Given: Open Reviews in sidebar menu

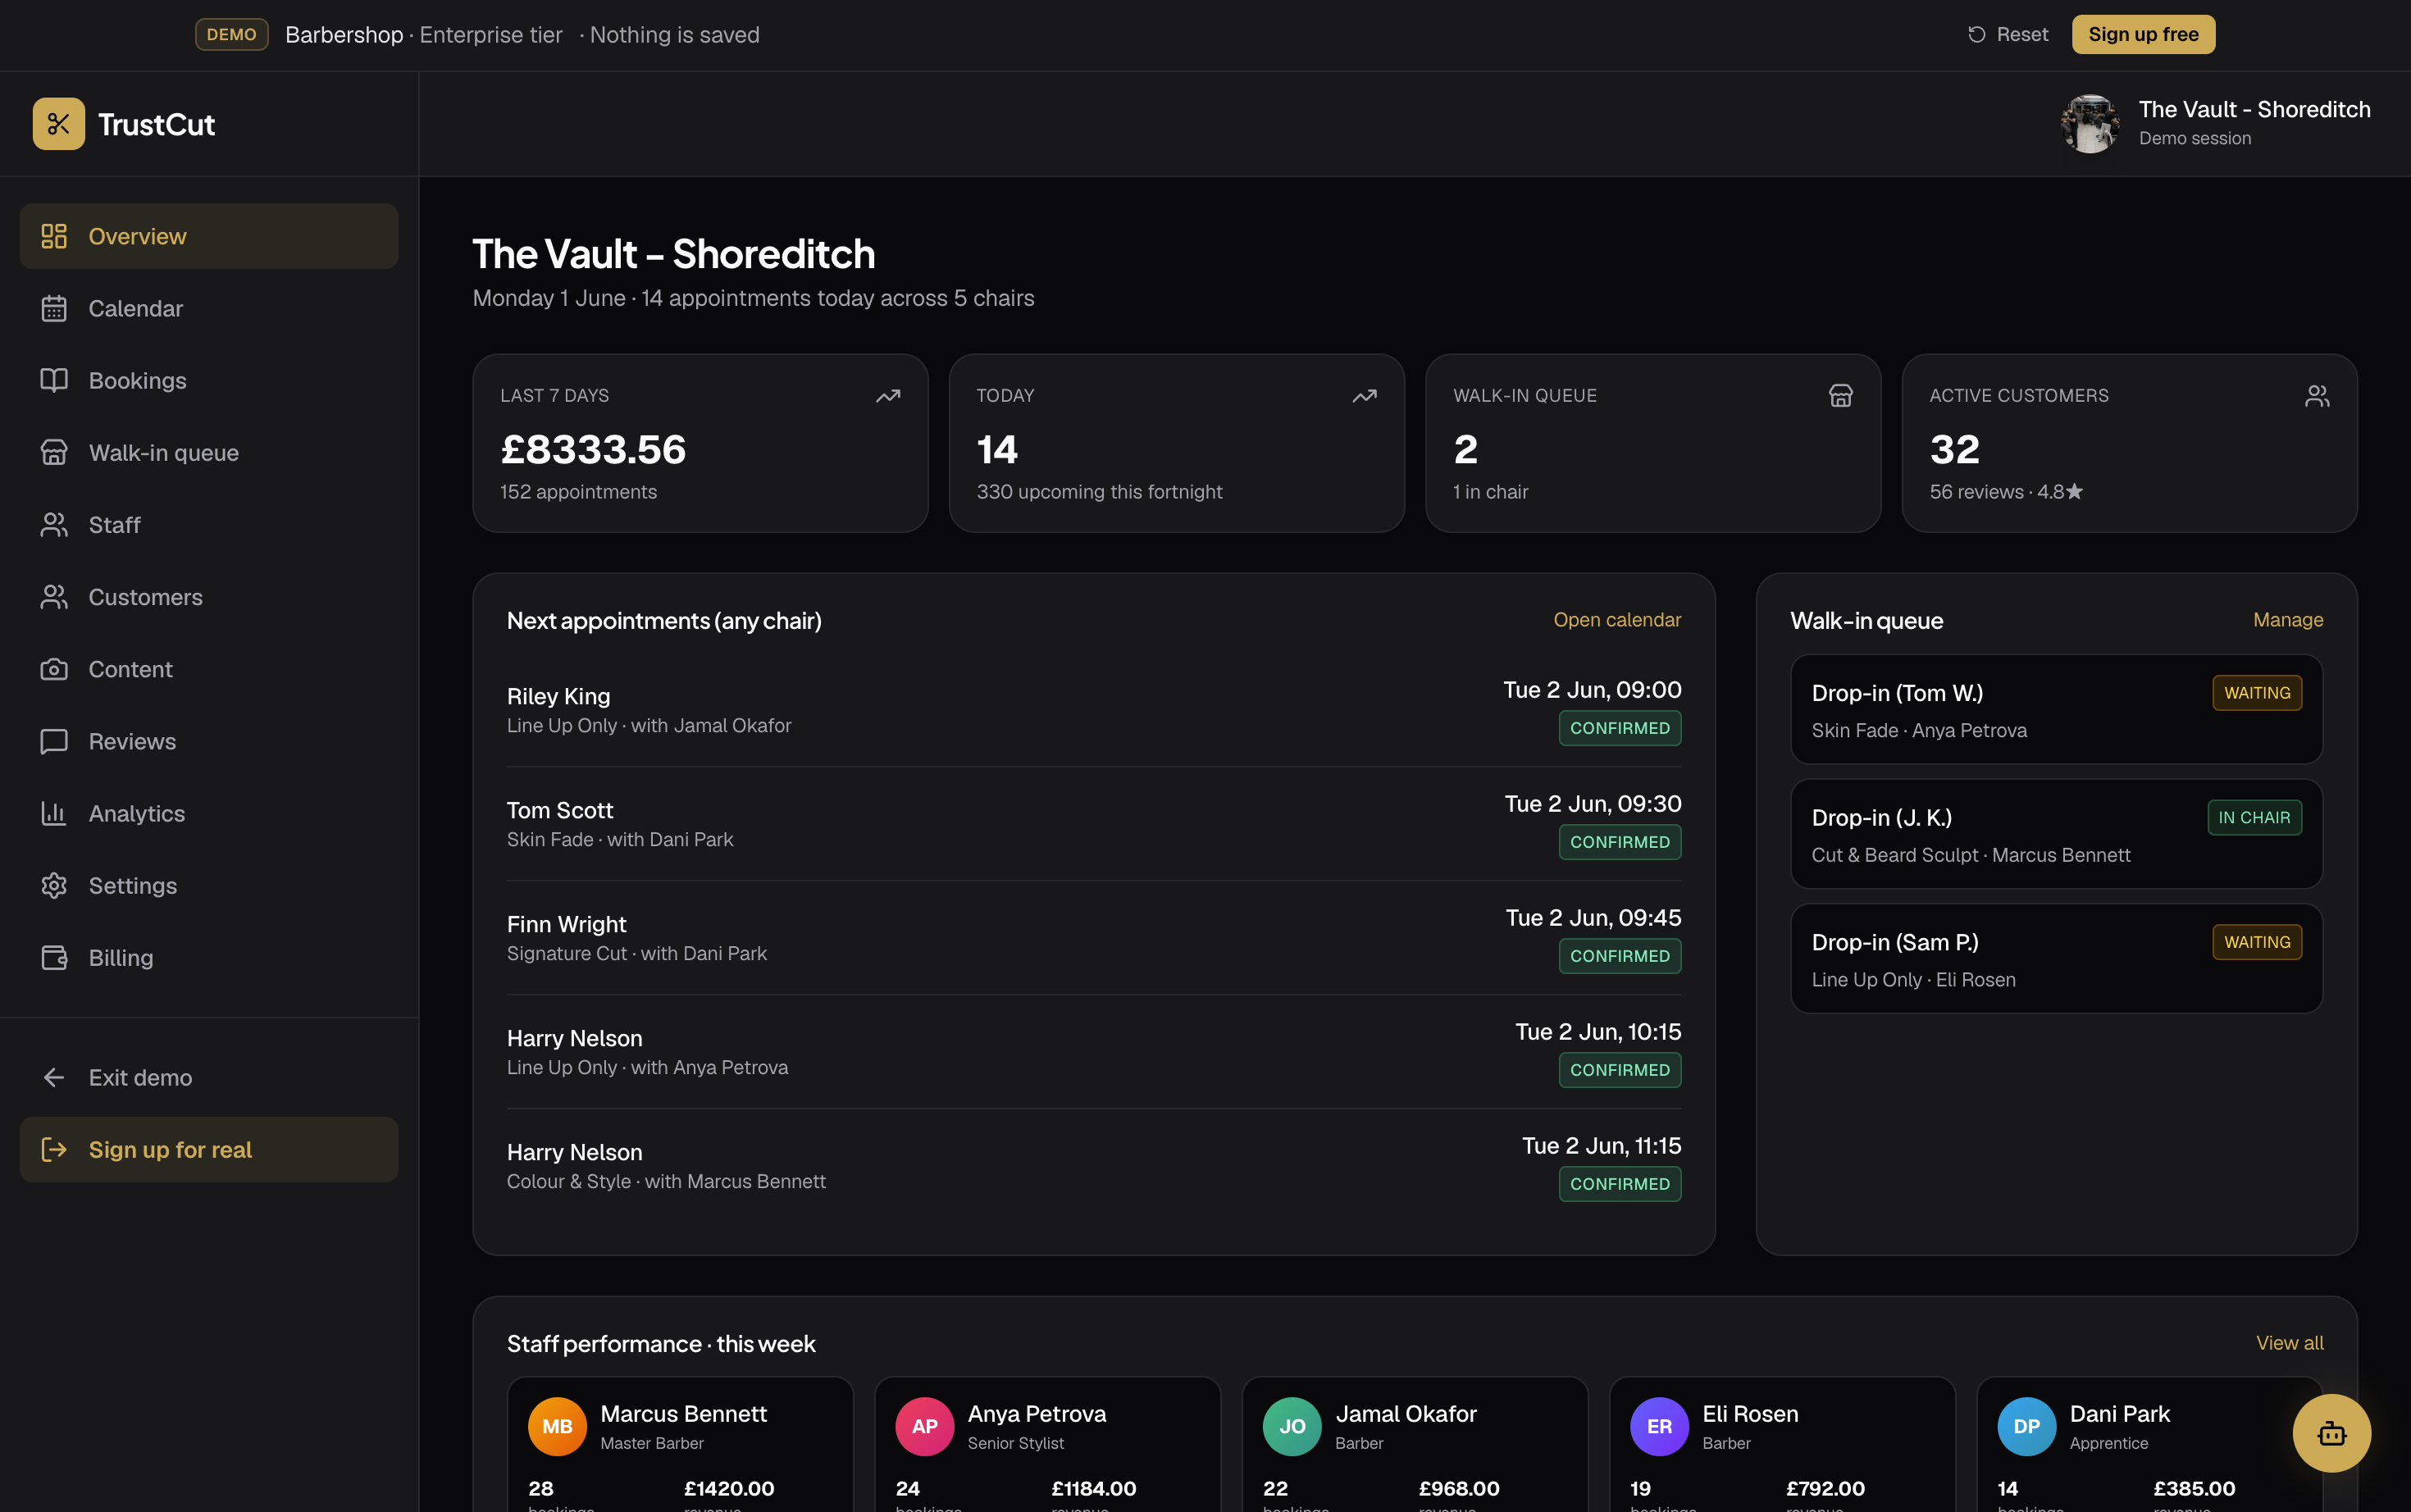Looking at the screenshot, I should pyautogui.click(x=209, y=741).
